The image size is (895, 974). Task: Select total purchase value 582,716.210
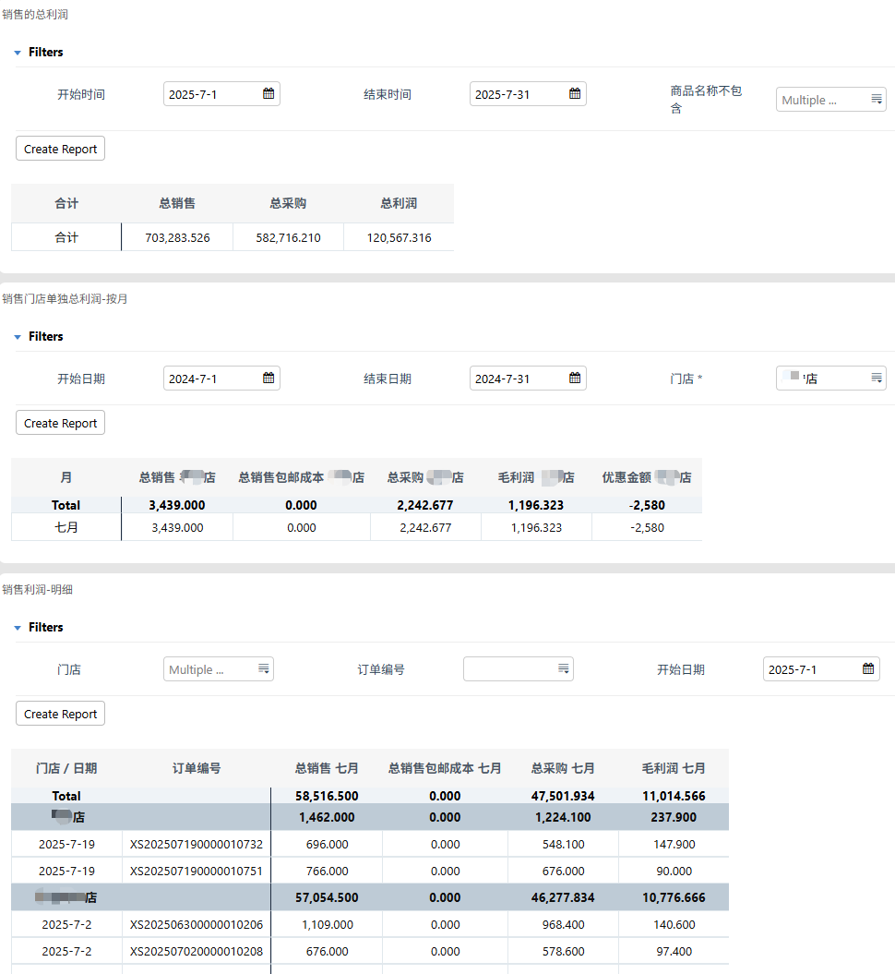click(288, 237)
